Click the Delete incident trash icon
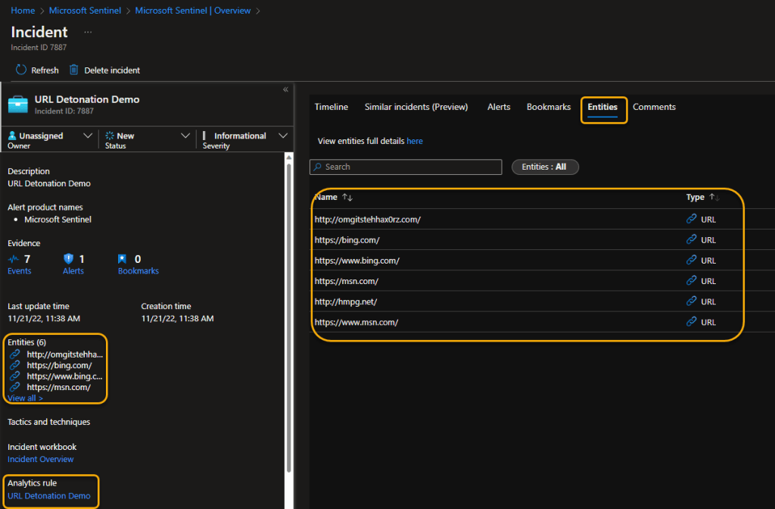The width and height of the screenshot is (775, 509). [73, 70]
